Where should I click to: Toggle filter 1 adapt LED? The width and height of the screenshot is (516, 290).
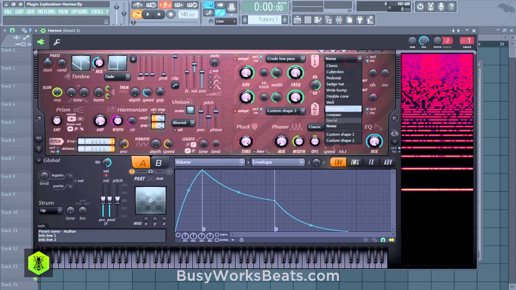(235, 59)
